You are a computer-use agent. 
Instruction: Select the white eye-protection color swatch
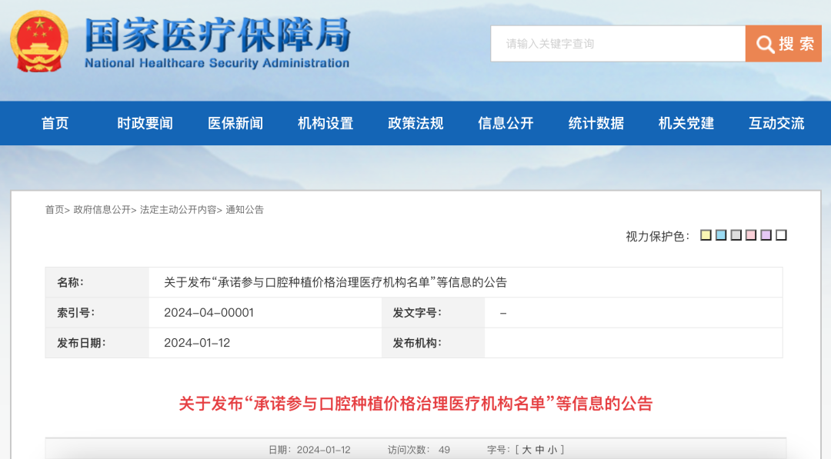coord(781,235)
